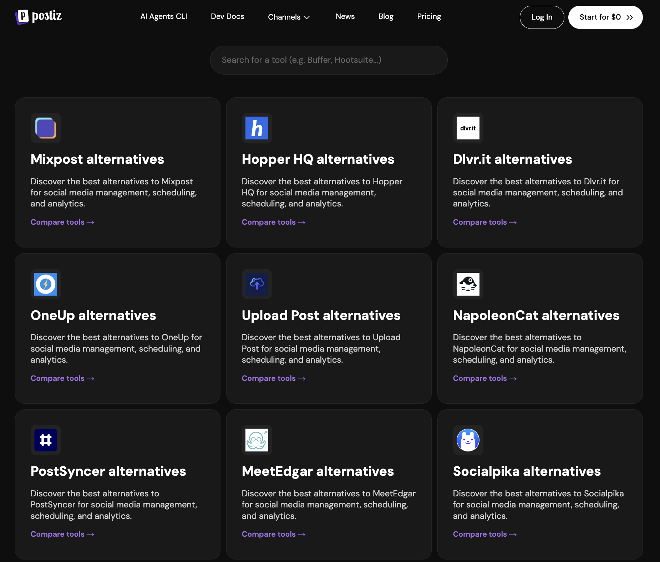
Task: Follow Compare tools link under Hopper HQ
Action: [274, 222]
